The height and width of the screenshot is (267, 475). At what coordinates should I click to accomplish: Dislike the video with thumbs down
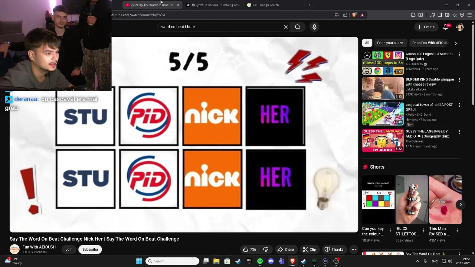click(x=266, y=250)
